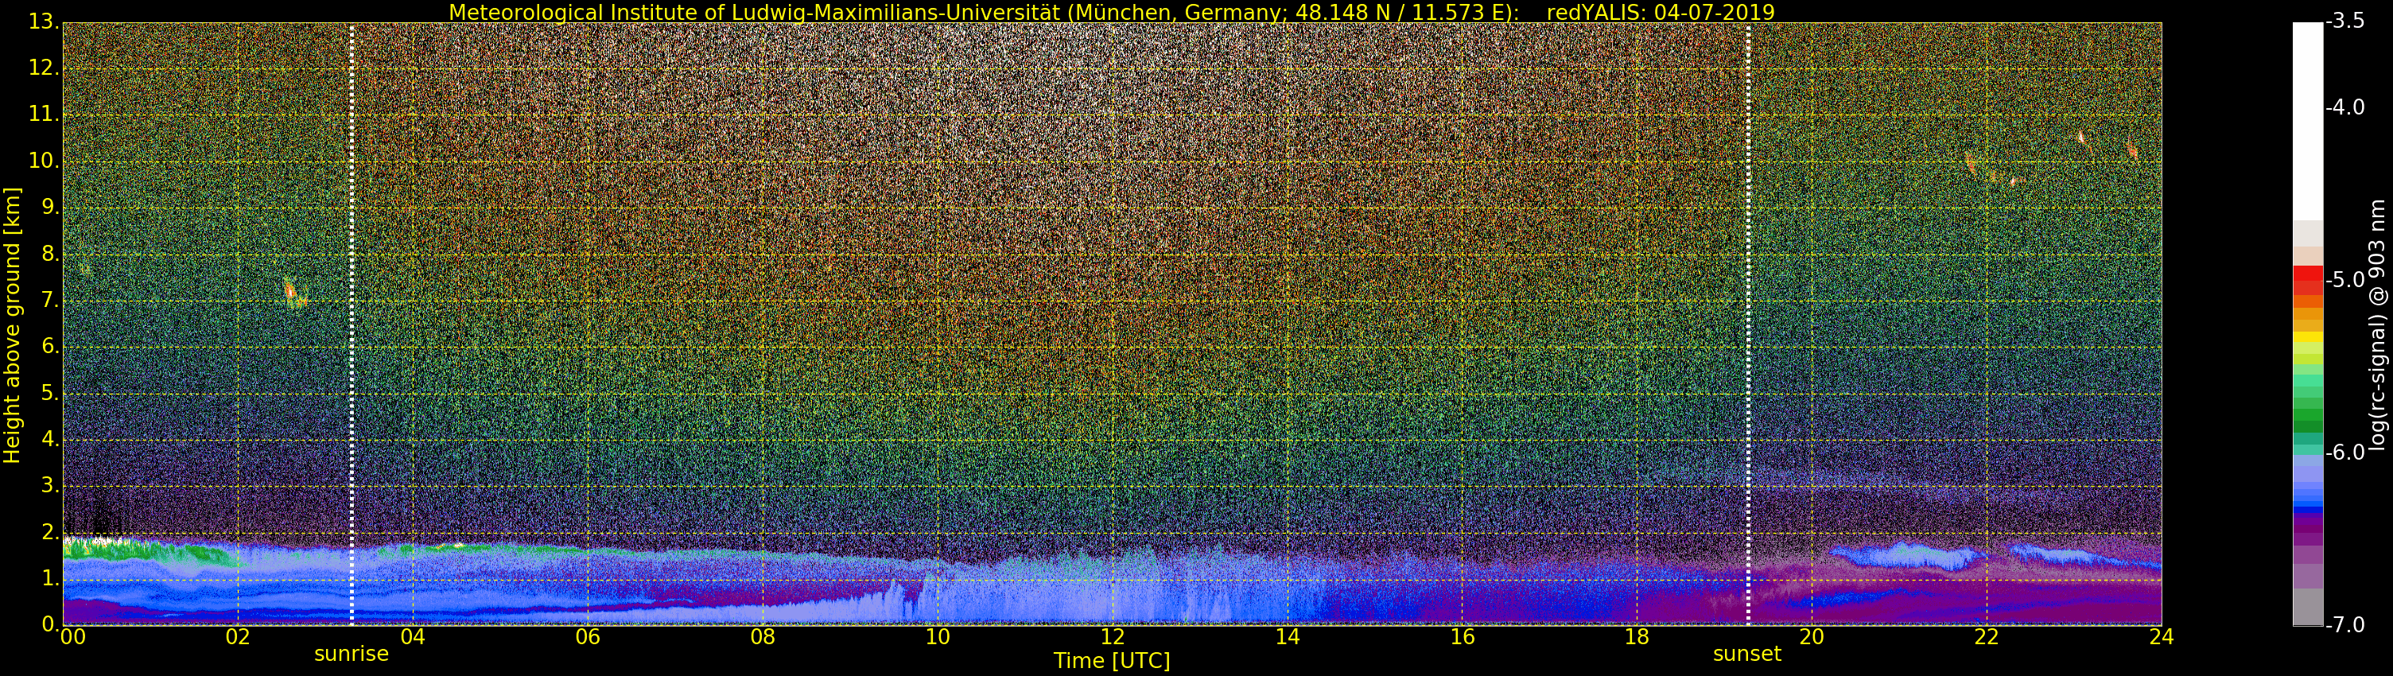Pick the gray bottom segment of the colorbar
Viewport: 2393px width, 676px height.
[2308, 608]
